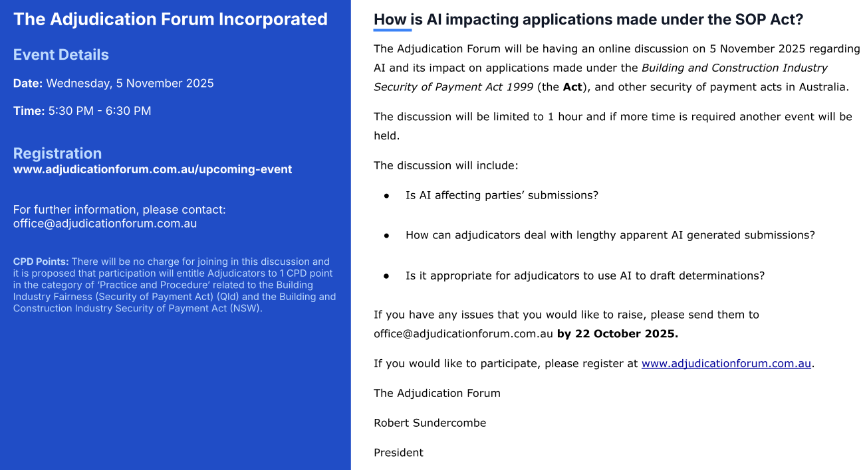The height and width of the screenshot is (470, 867).
Task: Click the www.adjudicationforum.com.au hyperlink
Action: tap(726, 364)
